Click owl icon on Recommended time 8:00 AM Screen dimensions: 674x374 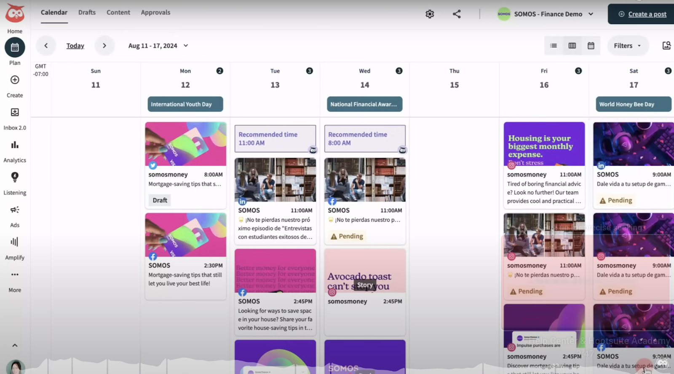(x=403, y=150)
